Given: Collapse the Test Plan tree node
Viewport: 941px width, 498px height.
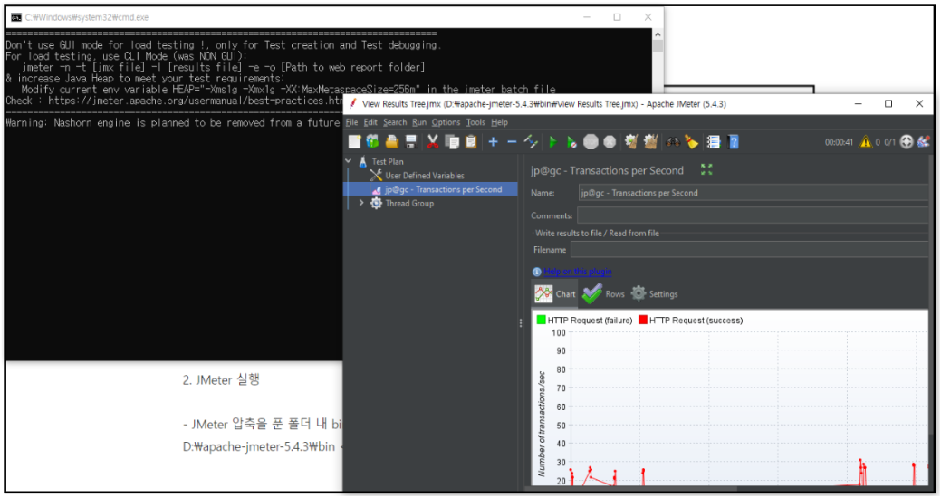Looking at the screenshot, I should coord(349,161).
